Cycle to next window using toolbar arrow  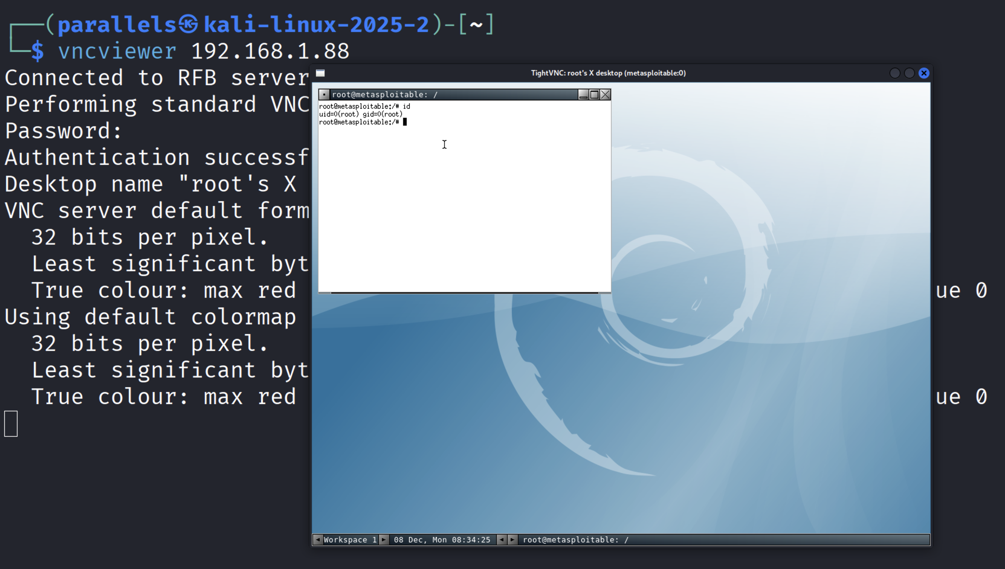512,540
